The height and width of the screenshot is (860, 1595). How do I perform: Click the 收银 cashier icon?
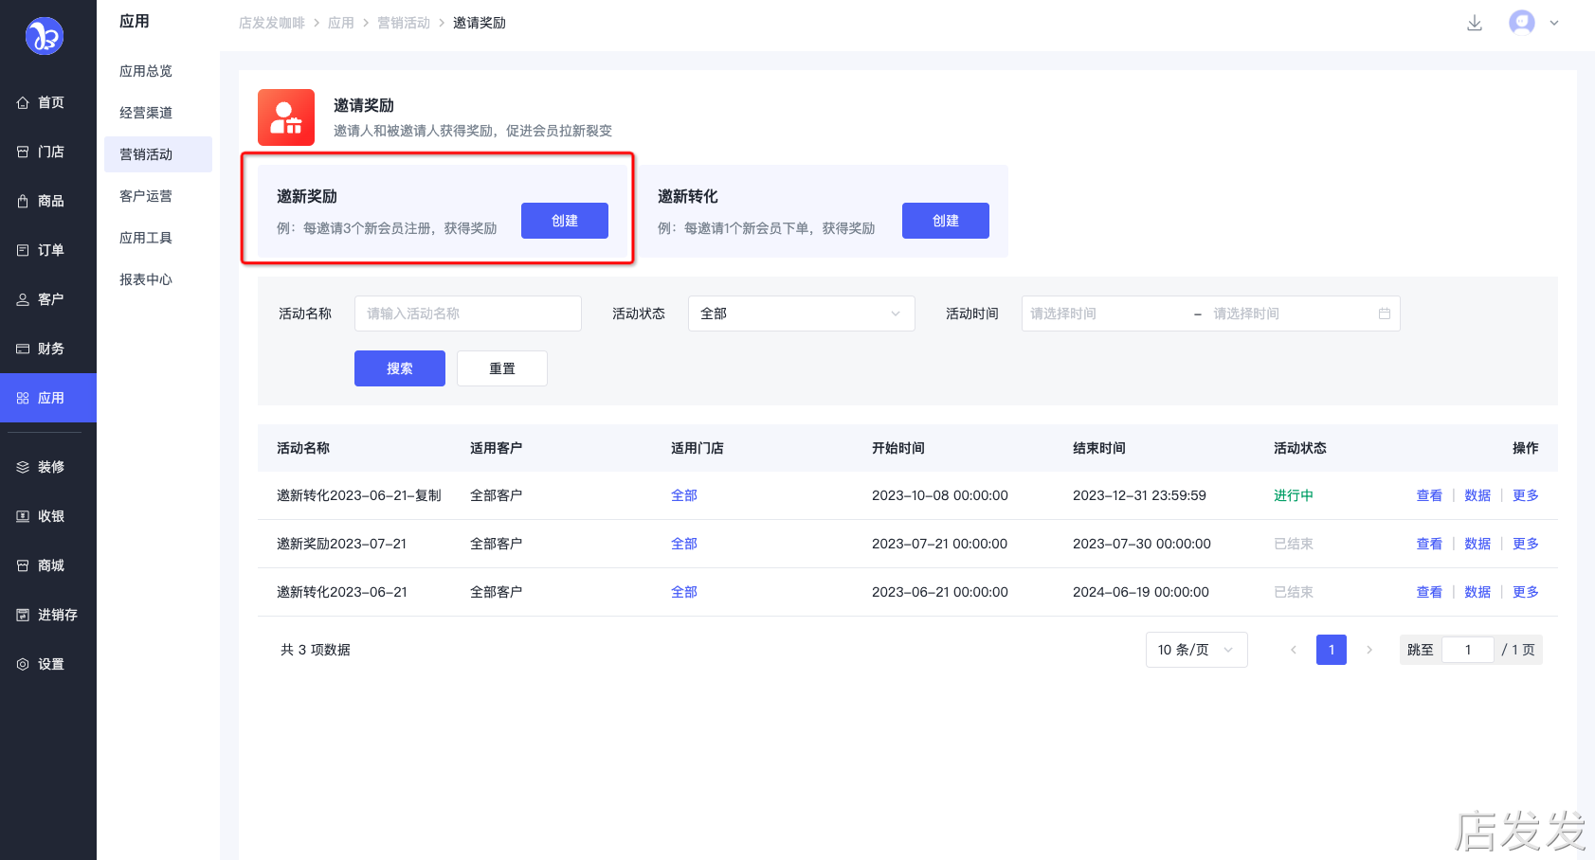pos(23,516)
